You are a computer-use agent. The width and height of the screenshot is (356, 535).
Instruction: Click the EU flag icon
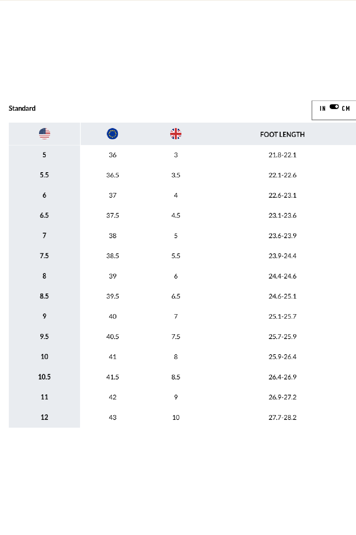112,134
